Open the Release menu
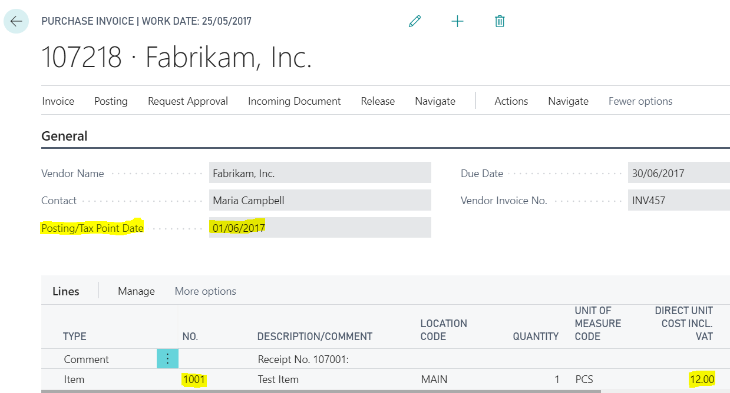Viewport: 730px width, 393px height. point(378,101)
